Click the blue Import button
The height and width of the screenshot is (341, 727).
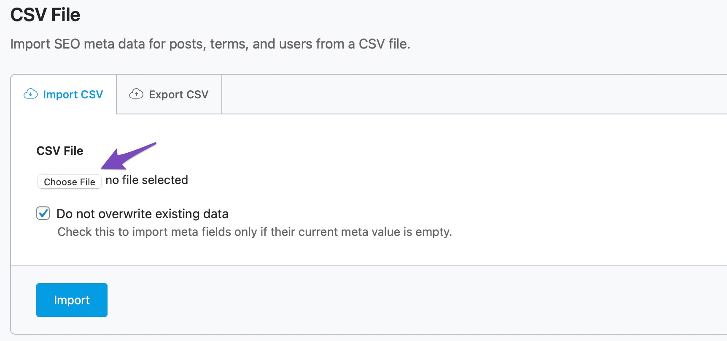pyautogui.click(x=72, y=300)
